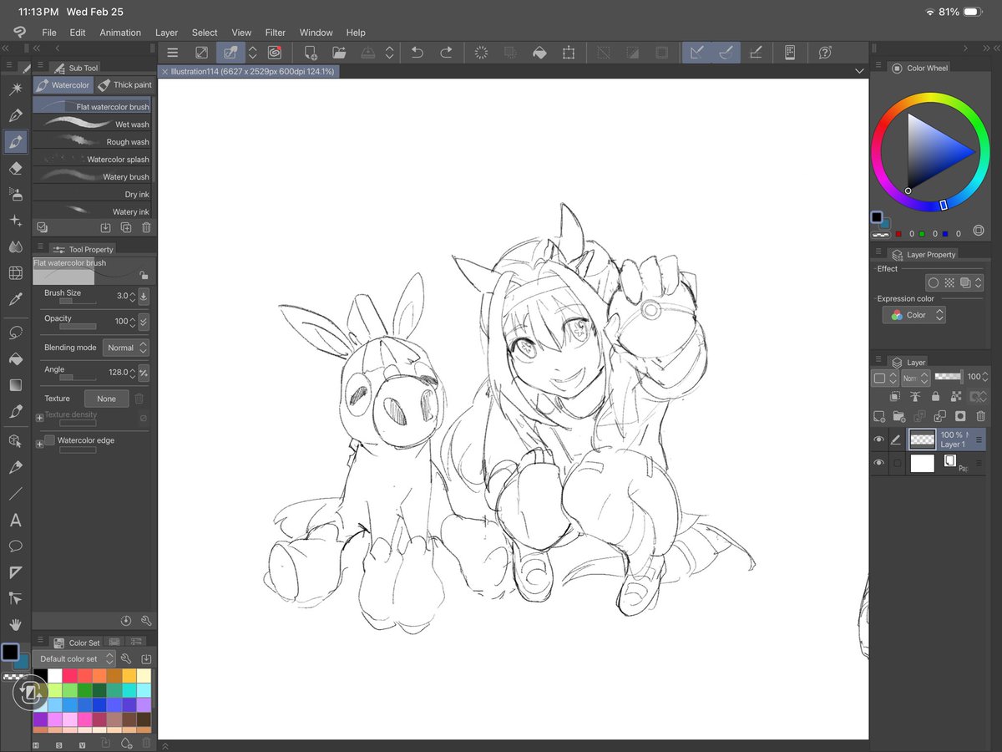This screenshot has height=752, width=1002.
Task: Open the Help question mark icon
Action: [x=825, y=53]
